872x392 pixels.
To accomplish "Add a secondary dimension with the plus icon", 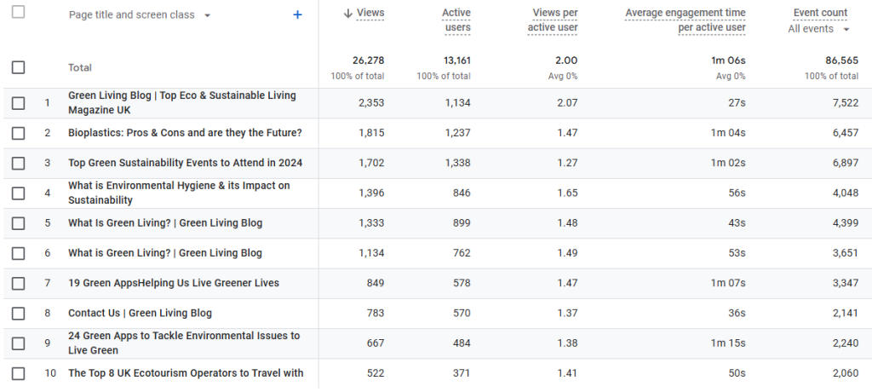I will click(x=297, y=15).
